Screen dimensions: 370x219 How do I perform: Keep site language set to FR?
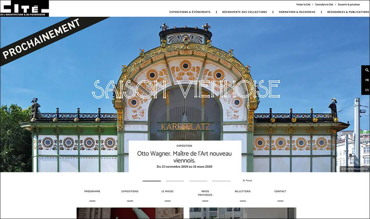coord(367,80)
